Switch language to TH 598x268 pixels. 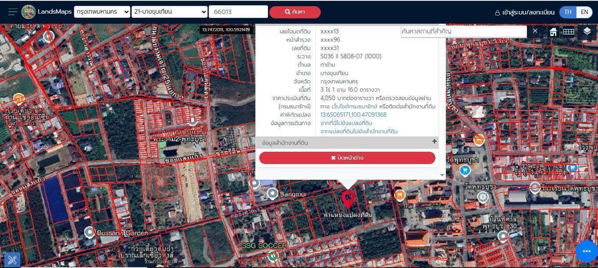pyautogui.click(x=568, y=12)
